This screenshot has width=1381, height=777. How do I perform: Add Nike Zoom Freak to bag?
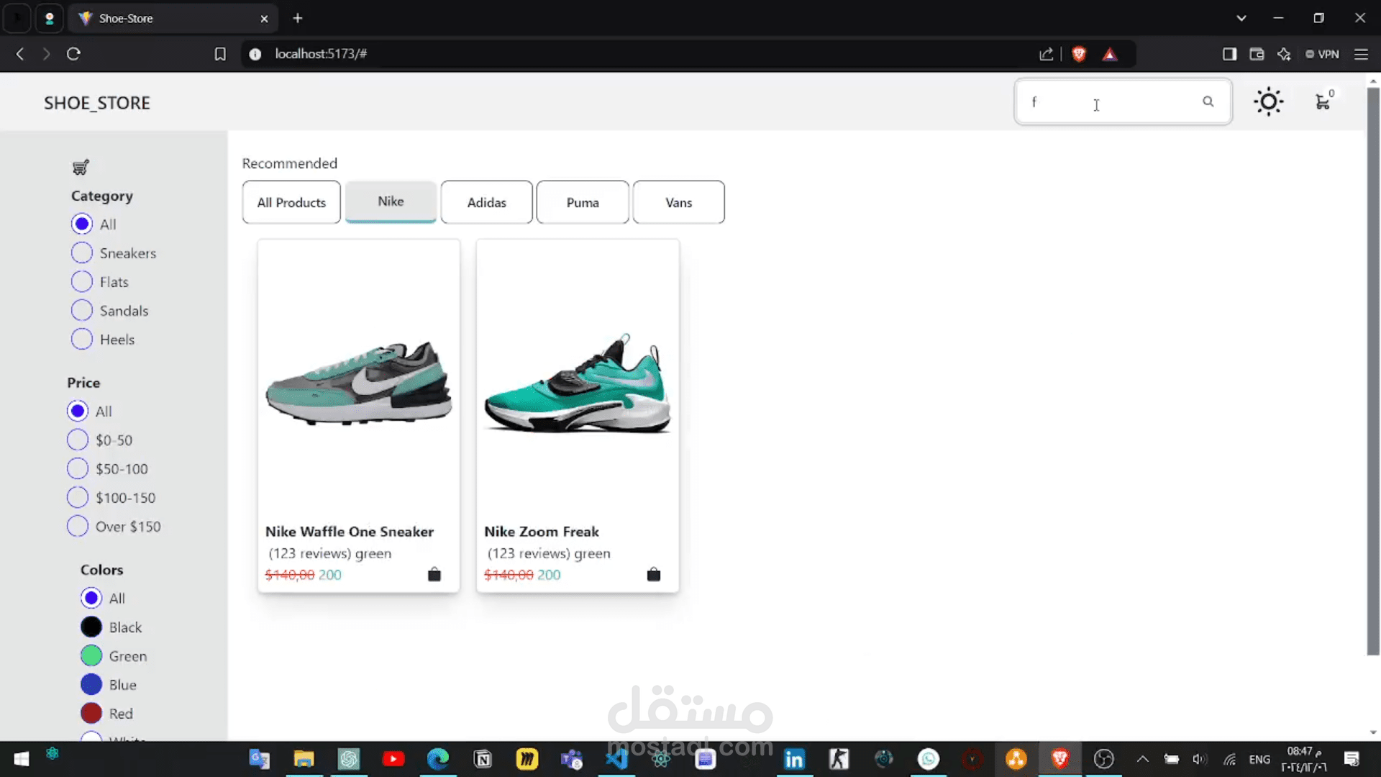coord(653,574)
